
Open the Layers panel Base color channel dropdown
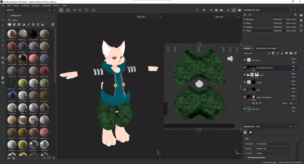pos(250,53)
